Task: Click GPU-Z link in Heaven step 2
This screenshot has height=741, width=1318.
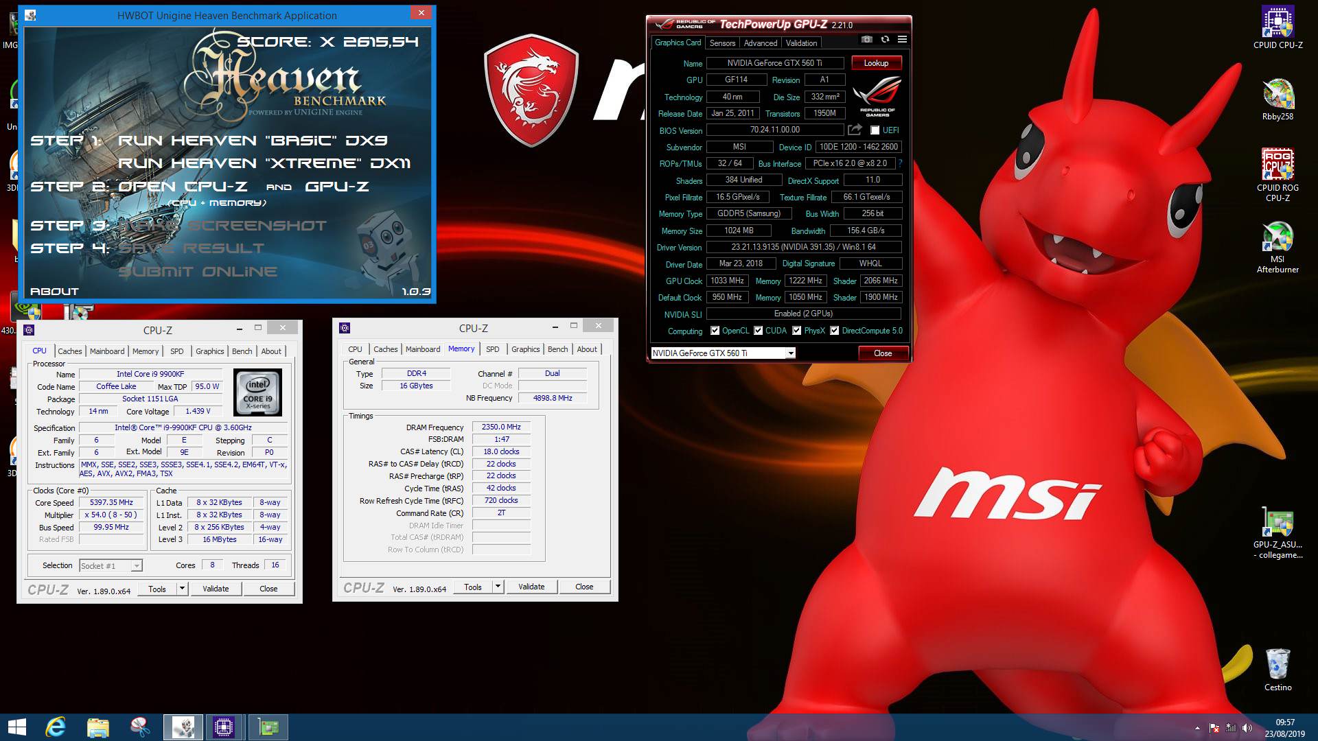Action: click(x=336, y=187)
